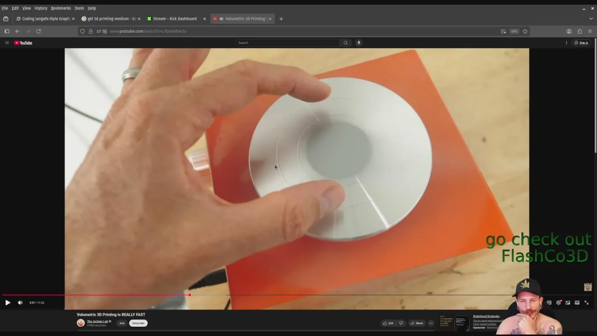This screenshot has height=336, width=597.
Task: Bookmark this page with the star
Action: pos(525,31)
